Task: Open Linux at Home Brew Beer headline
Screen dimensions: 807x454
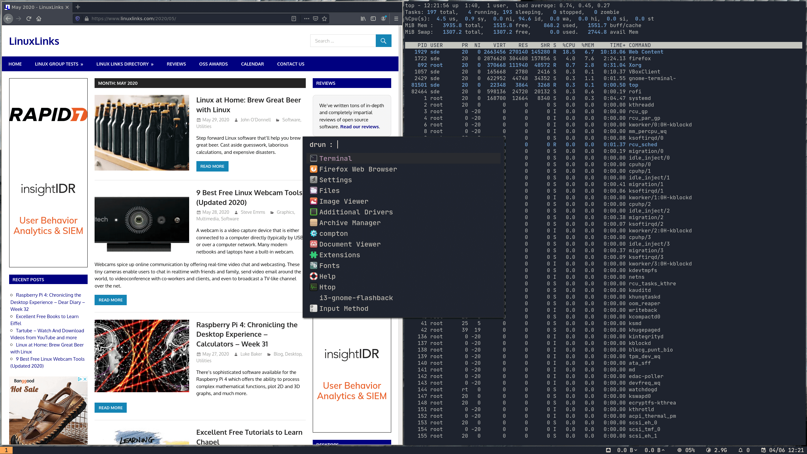Action: [x=249, y=105]
